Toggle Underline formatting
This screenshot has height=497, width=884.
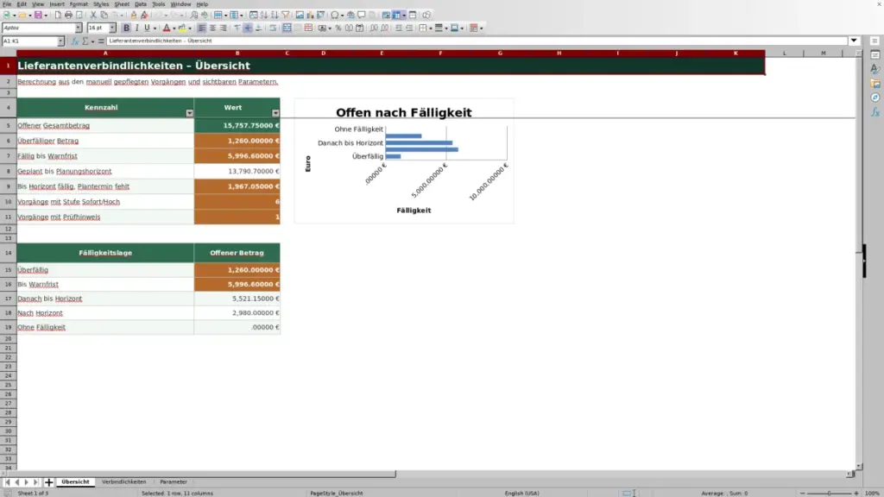147,28
